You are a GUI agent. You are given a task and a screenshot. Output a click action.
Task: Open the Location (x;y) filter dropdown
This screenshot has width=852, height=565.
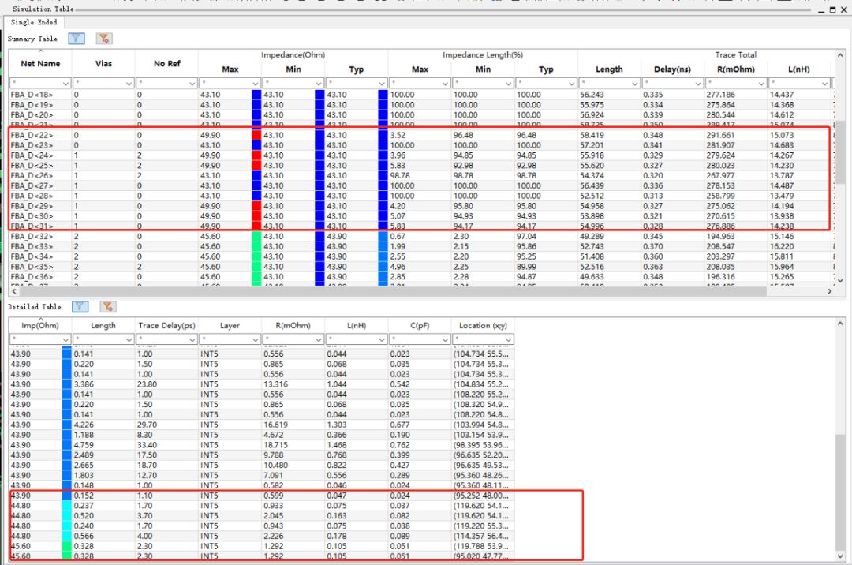(x=509, y=339)
